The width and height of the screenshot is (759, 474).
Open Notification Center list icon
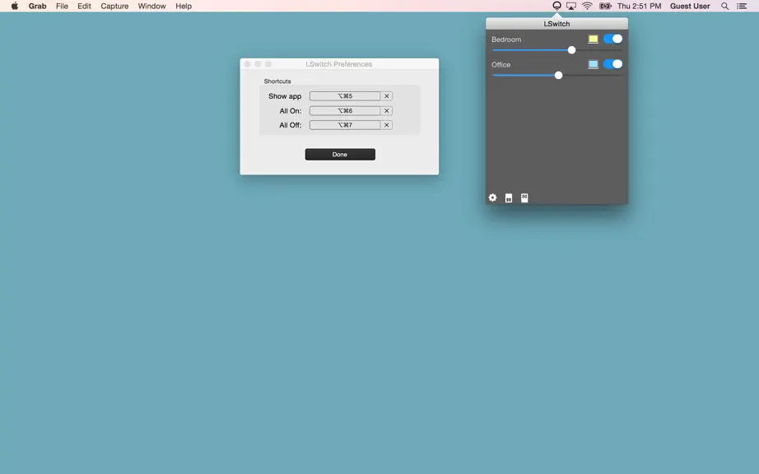[742, 6]
